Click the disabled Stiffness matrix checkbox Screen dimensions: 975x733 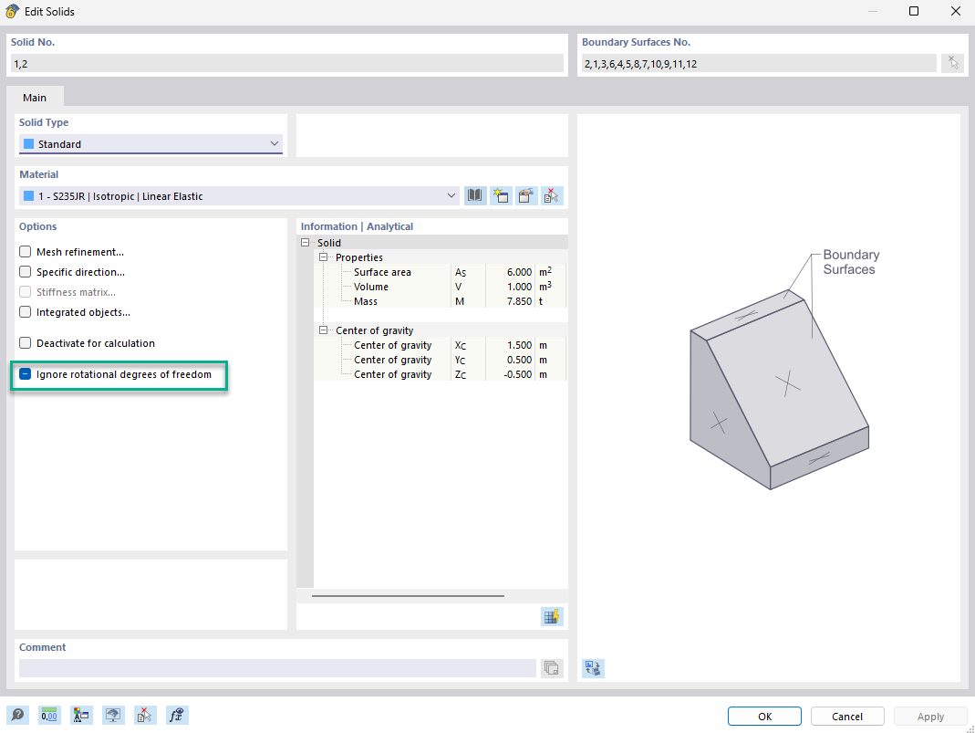[x=25, y=292]
